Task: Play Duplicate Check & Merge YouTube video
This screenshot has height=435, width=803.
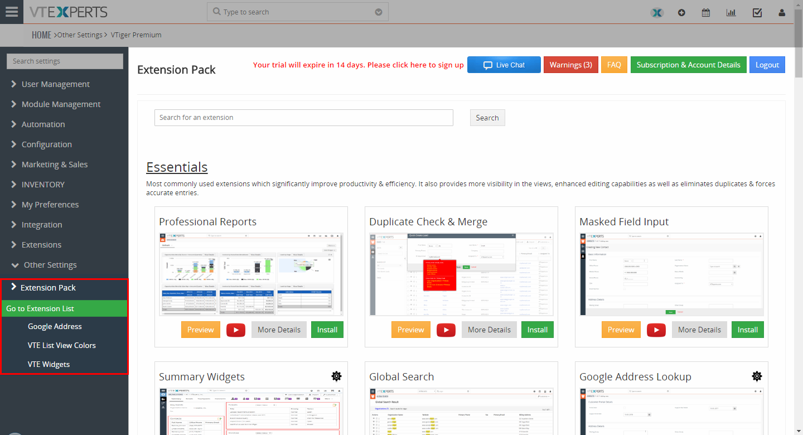Action: click(446, 330)
